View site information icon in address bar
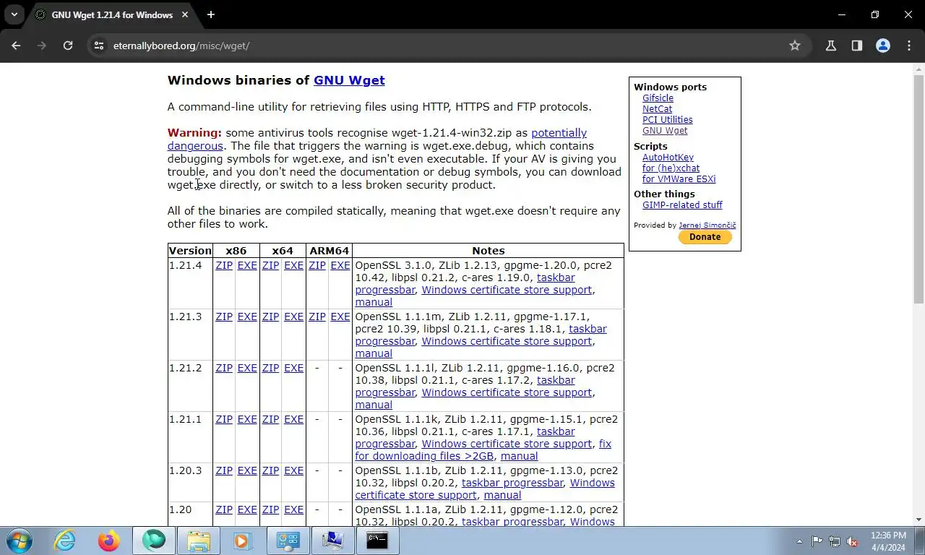Viewport: 925px width, 555px height. (99, 46)
